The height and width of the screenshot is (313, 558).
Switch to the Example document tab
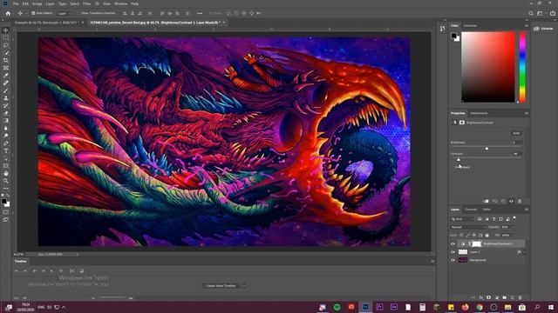click(46, 23)
